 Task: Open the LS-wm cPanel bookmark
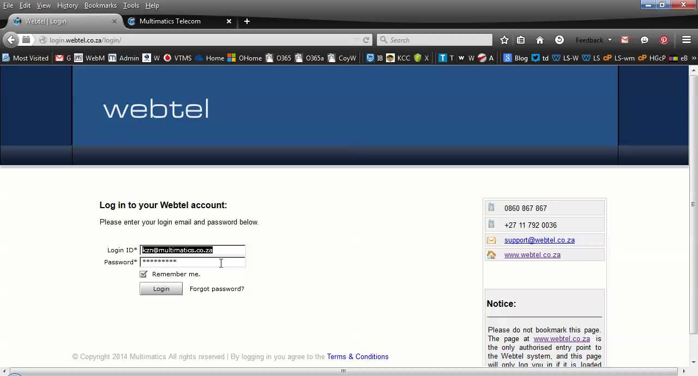pyautogui.click(x=619, y=58)
